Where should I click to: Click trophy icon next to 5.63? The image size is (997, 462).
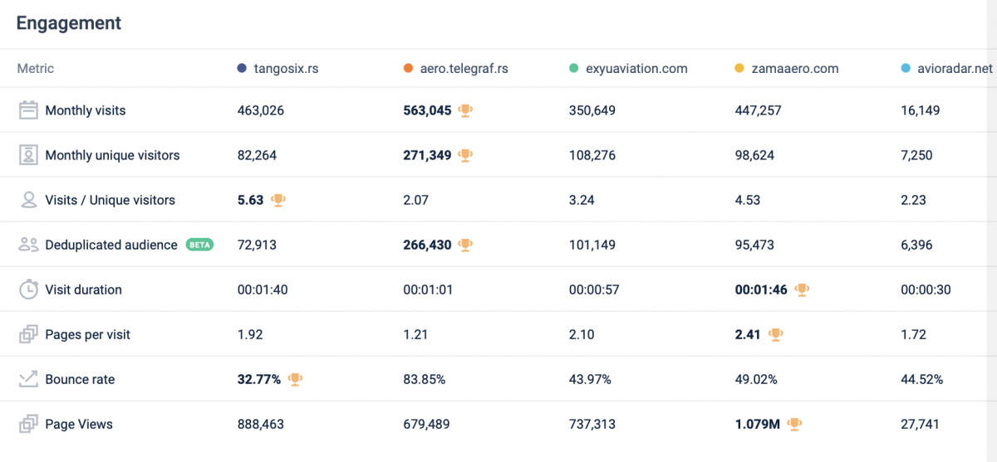point(278,200)
